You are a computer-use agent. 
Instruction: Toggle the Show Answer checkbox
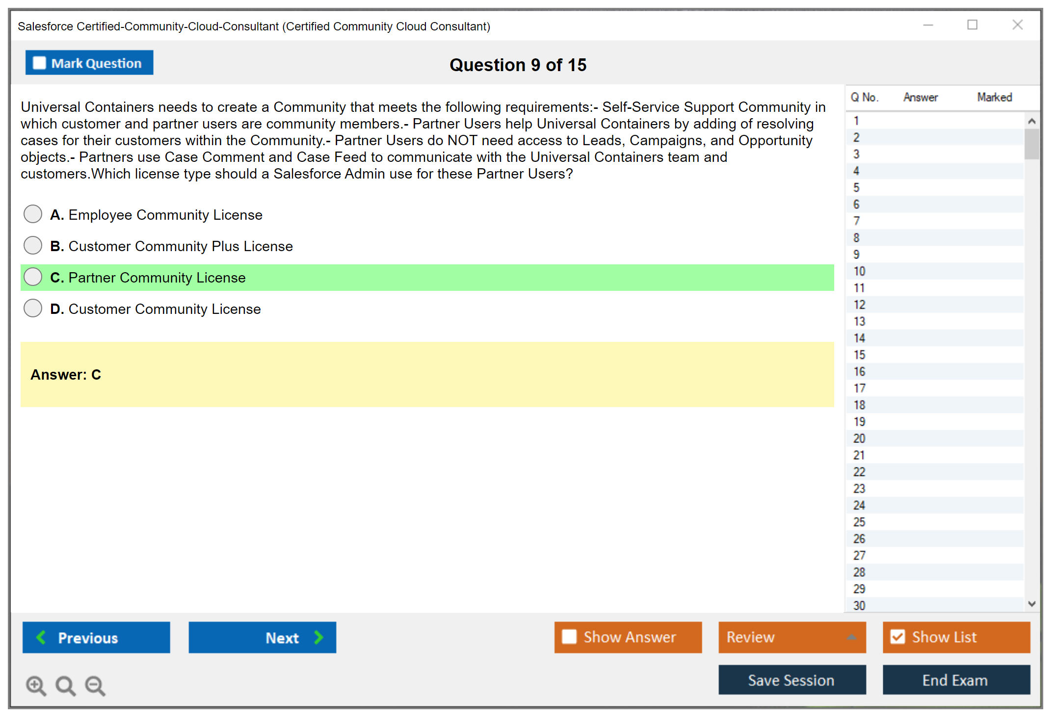[x=569, y=637]
